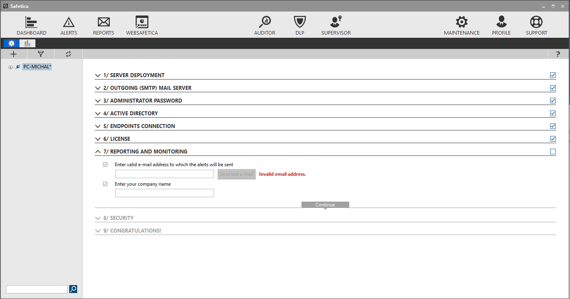Check the Reporting and Monitoring completion checkbox

click(x=552, y=151)
